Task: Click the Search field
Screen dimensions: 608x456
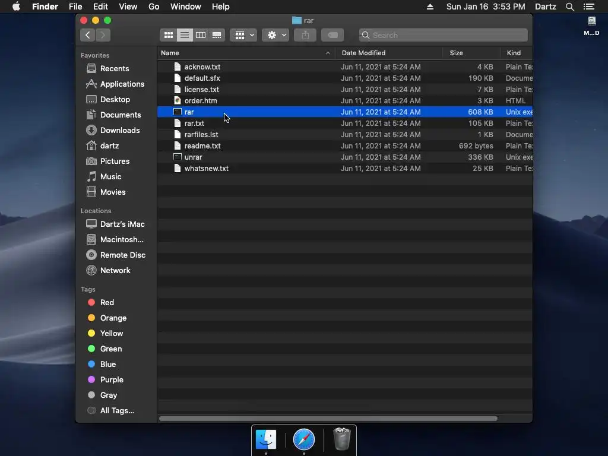Action: tap(443, 35)
